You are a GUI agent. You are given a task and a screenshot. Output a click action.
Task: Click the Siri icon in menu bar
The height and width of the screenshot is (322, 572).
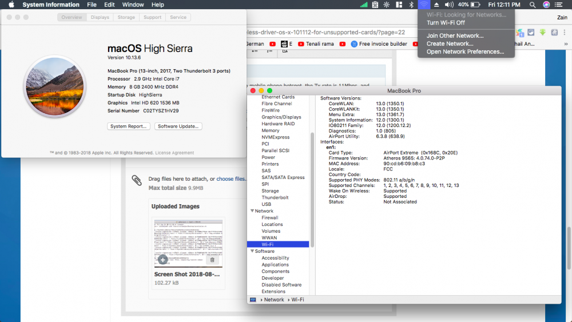point(546,5)
